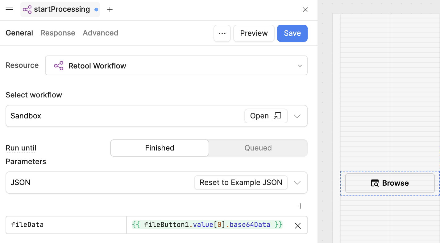Click Reset to Example JSON

tap(241, 183)
